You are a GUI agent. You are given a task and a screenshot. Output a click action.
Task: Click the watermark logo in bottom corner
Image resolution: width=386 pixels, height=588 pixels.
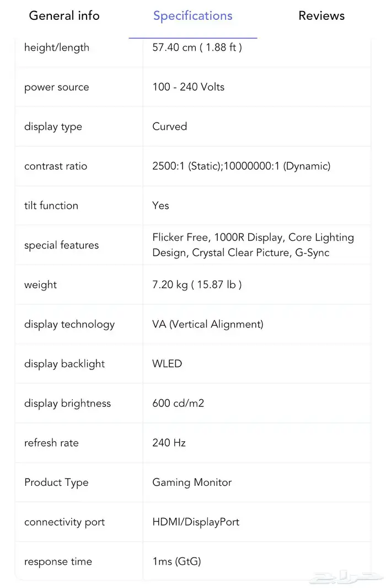point(347,578)
